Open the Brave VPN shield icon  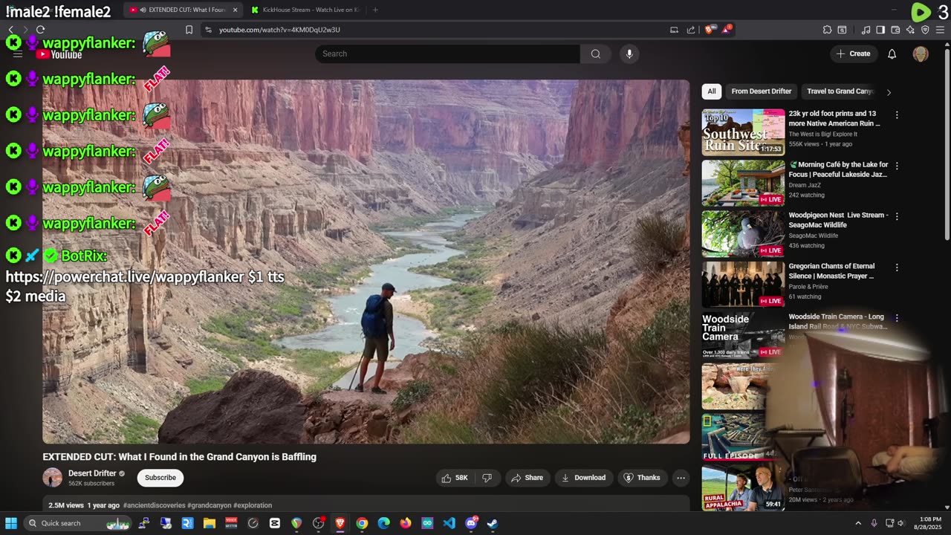[x=925, y=30]
